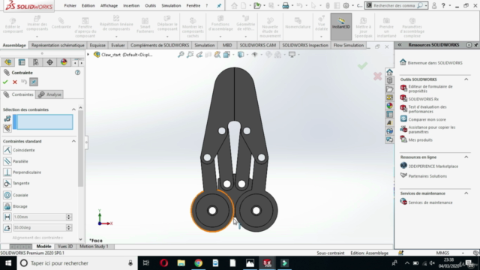Open Comparer mon score link
This screenshot has width=480, height=270.
pyautogui.click(x=427, y=120)
